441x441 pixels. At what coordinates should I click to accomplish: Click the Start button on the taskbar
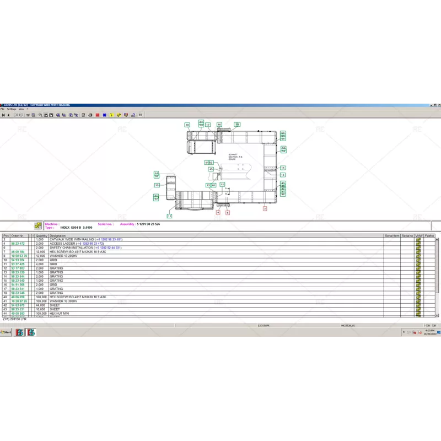pyautogui.click(x=6, y=332)
